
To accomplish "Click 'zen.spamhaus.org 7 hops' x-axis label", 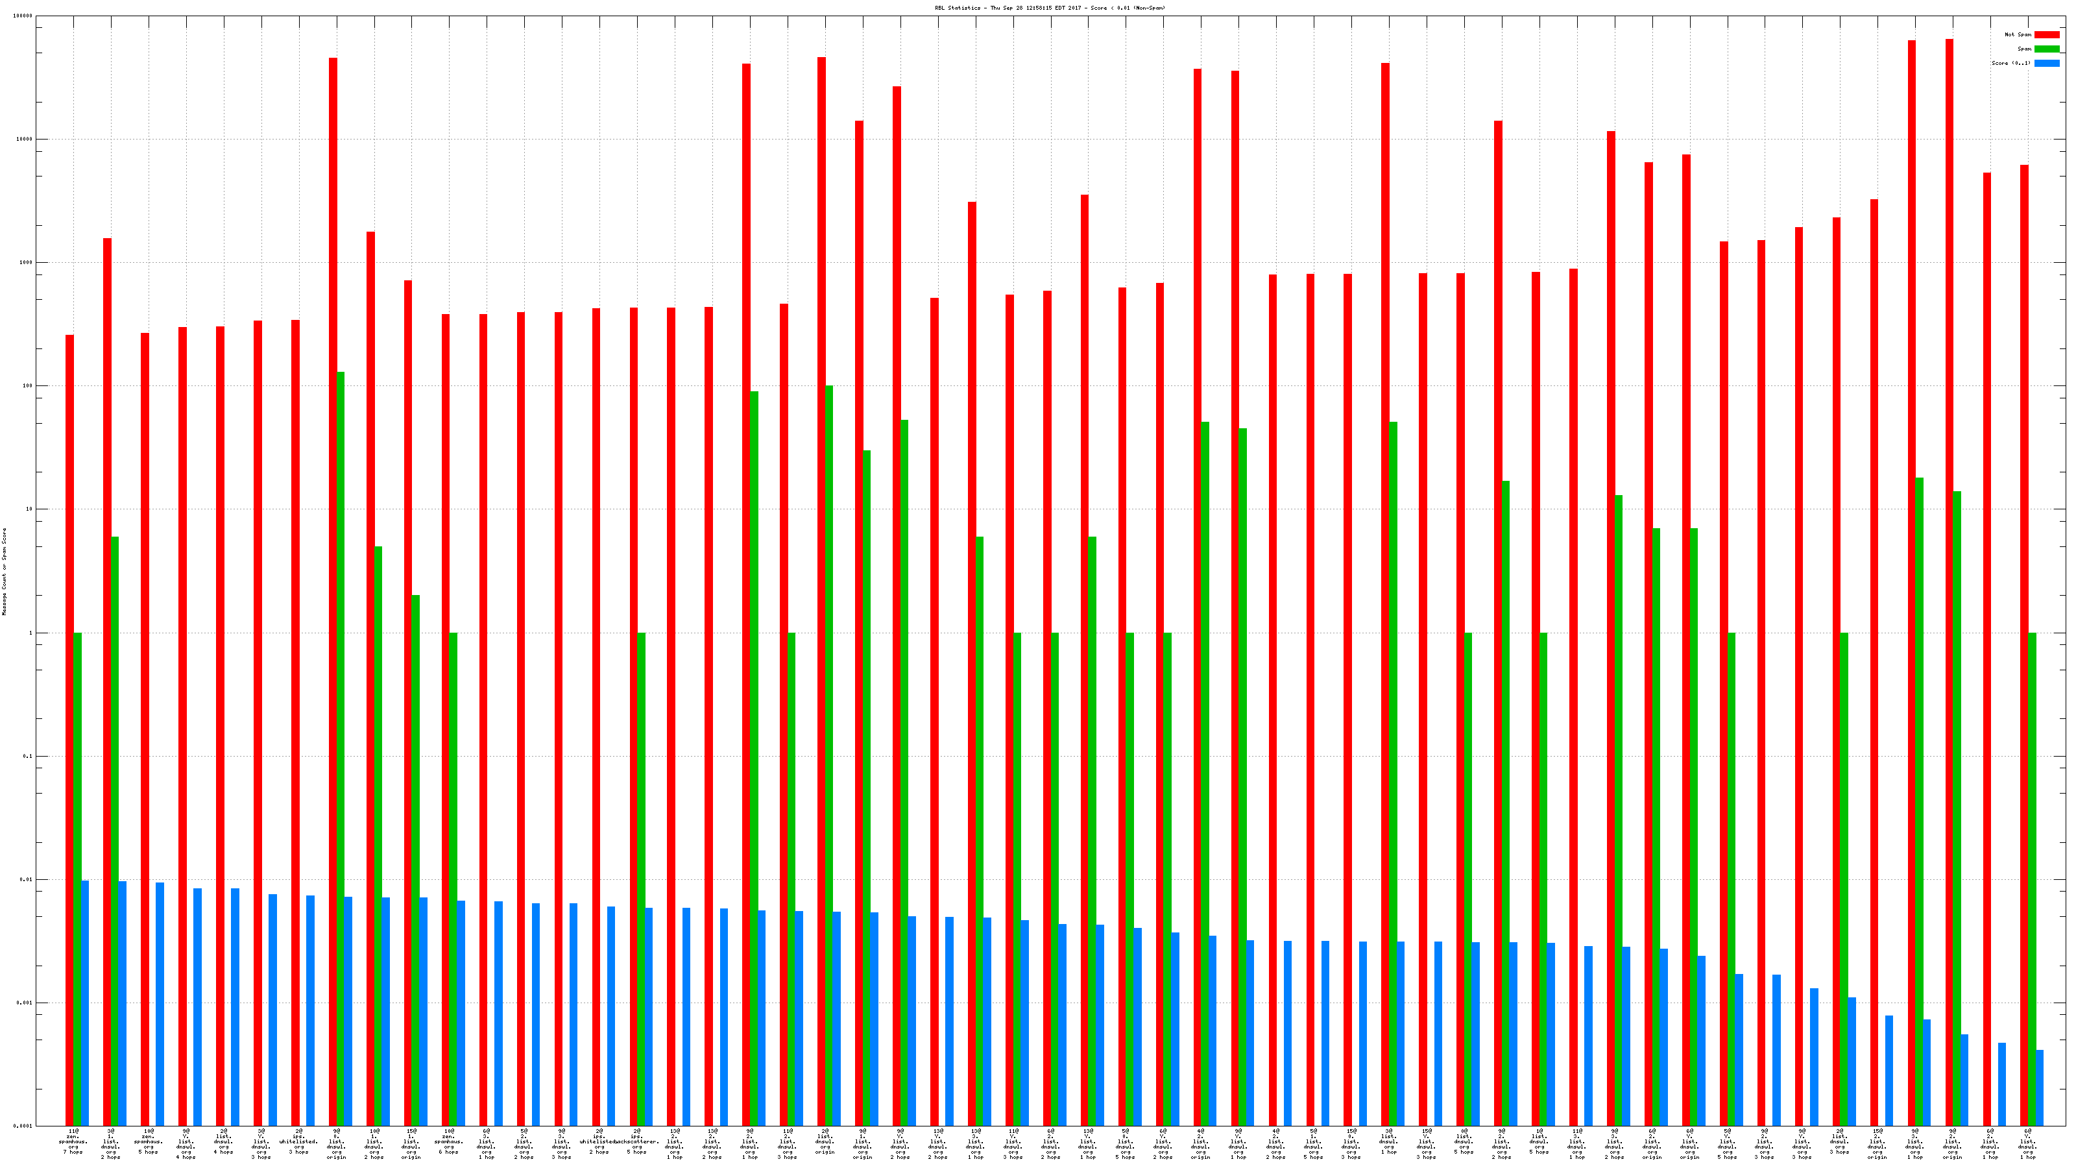I will [x=73, y=1141].
